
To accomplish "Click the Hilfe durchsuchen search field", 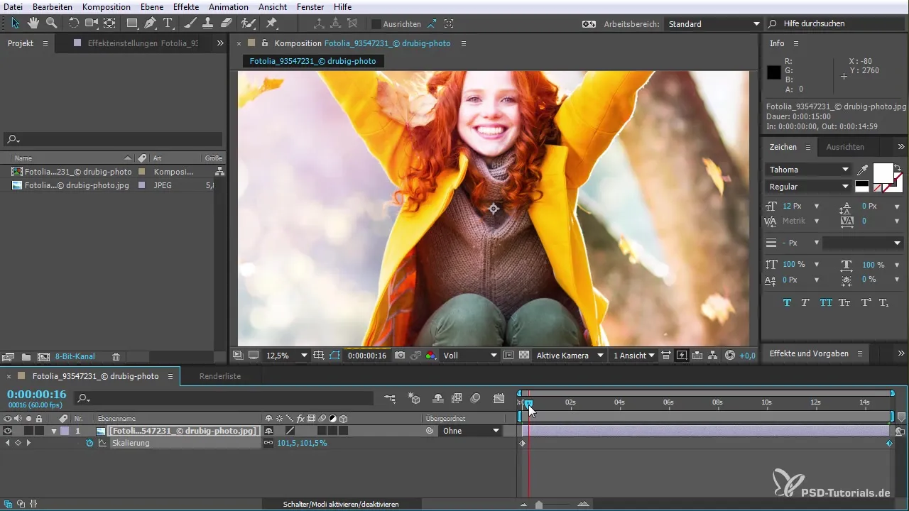I will coord(838,23).
